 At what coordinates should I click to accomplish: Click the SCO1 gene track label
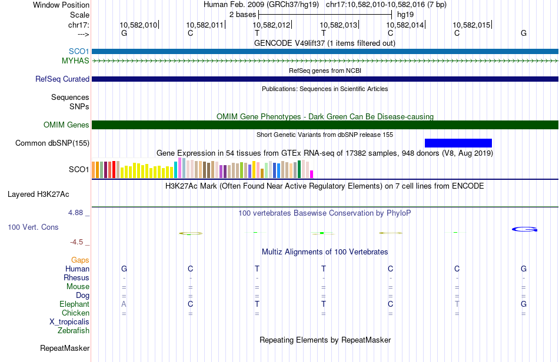79,51
